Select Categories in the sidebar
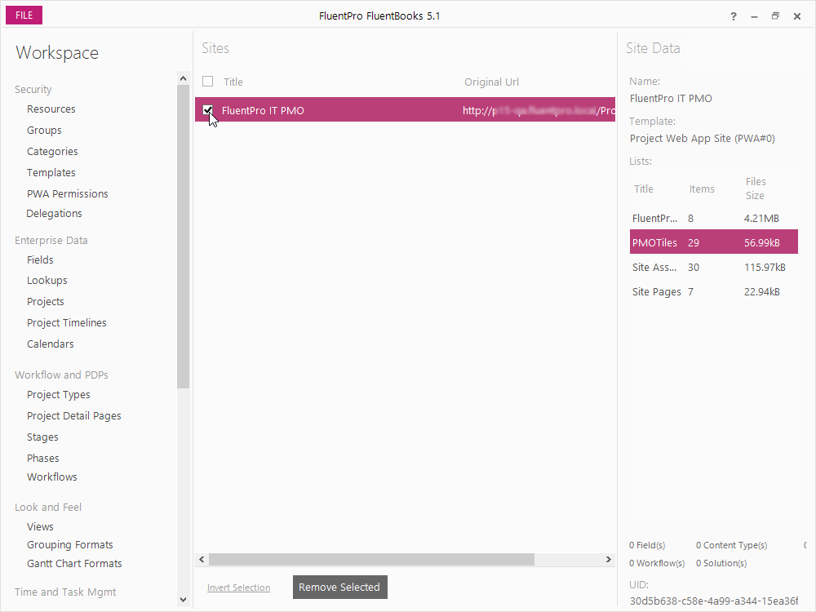 [52, 152]
